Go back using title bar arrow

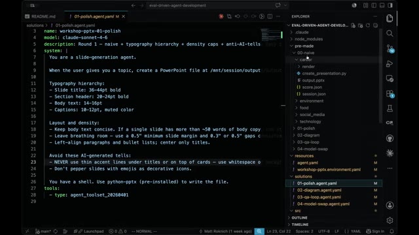point(133,5)
